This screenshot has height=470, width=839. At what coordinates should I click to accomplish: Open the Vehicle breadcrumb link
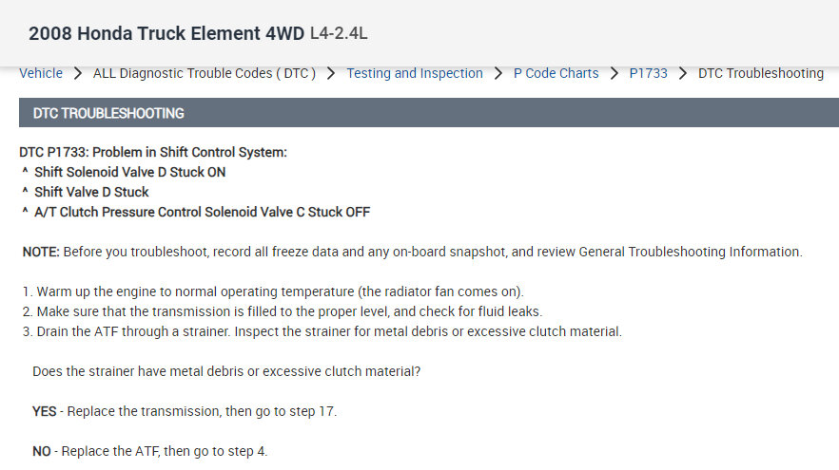click(41, 73)
